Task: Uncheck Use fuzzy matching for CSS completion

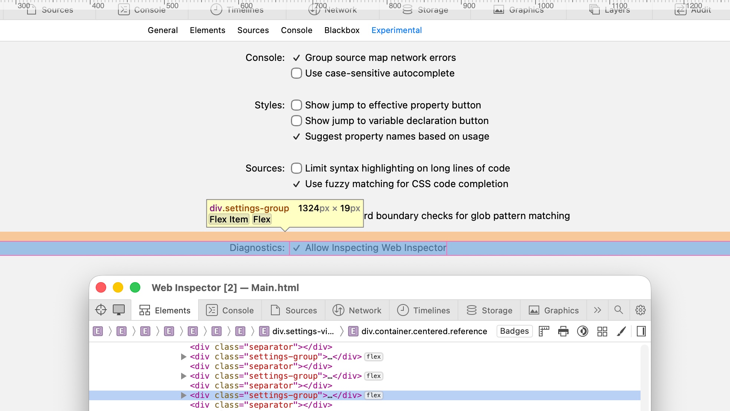Action: coord(296,184)
